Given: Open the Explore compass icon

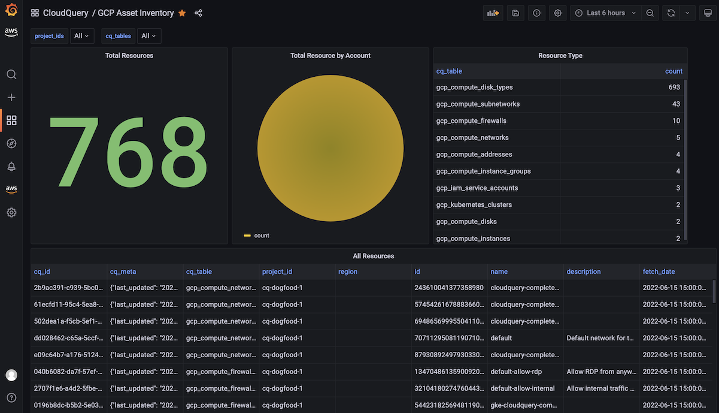Looking at the screenshot, I should click(x=11, y=143).
